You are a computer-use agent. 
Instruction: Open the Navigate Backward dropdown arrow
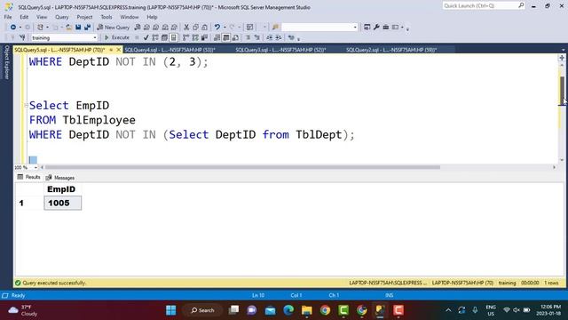[20, 28]
